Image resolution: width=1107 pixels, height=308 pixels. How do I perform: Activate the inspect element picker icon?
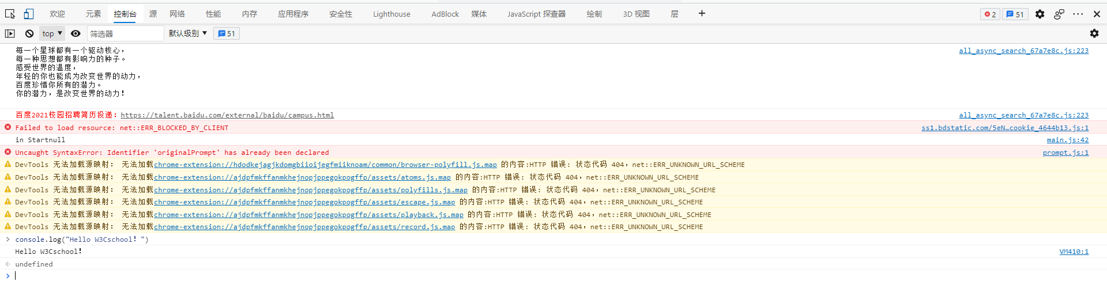pyautogui.click(x=10, y=14)
